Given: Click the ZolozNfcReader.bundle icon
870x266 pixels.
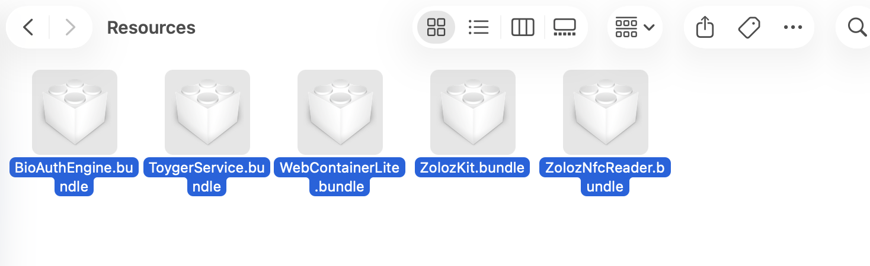Looking at the screenshot, I should 606,112.
